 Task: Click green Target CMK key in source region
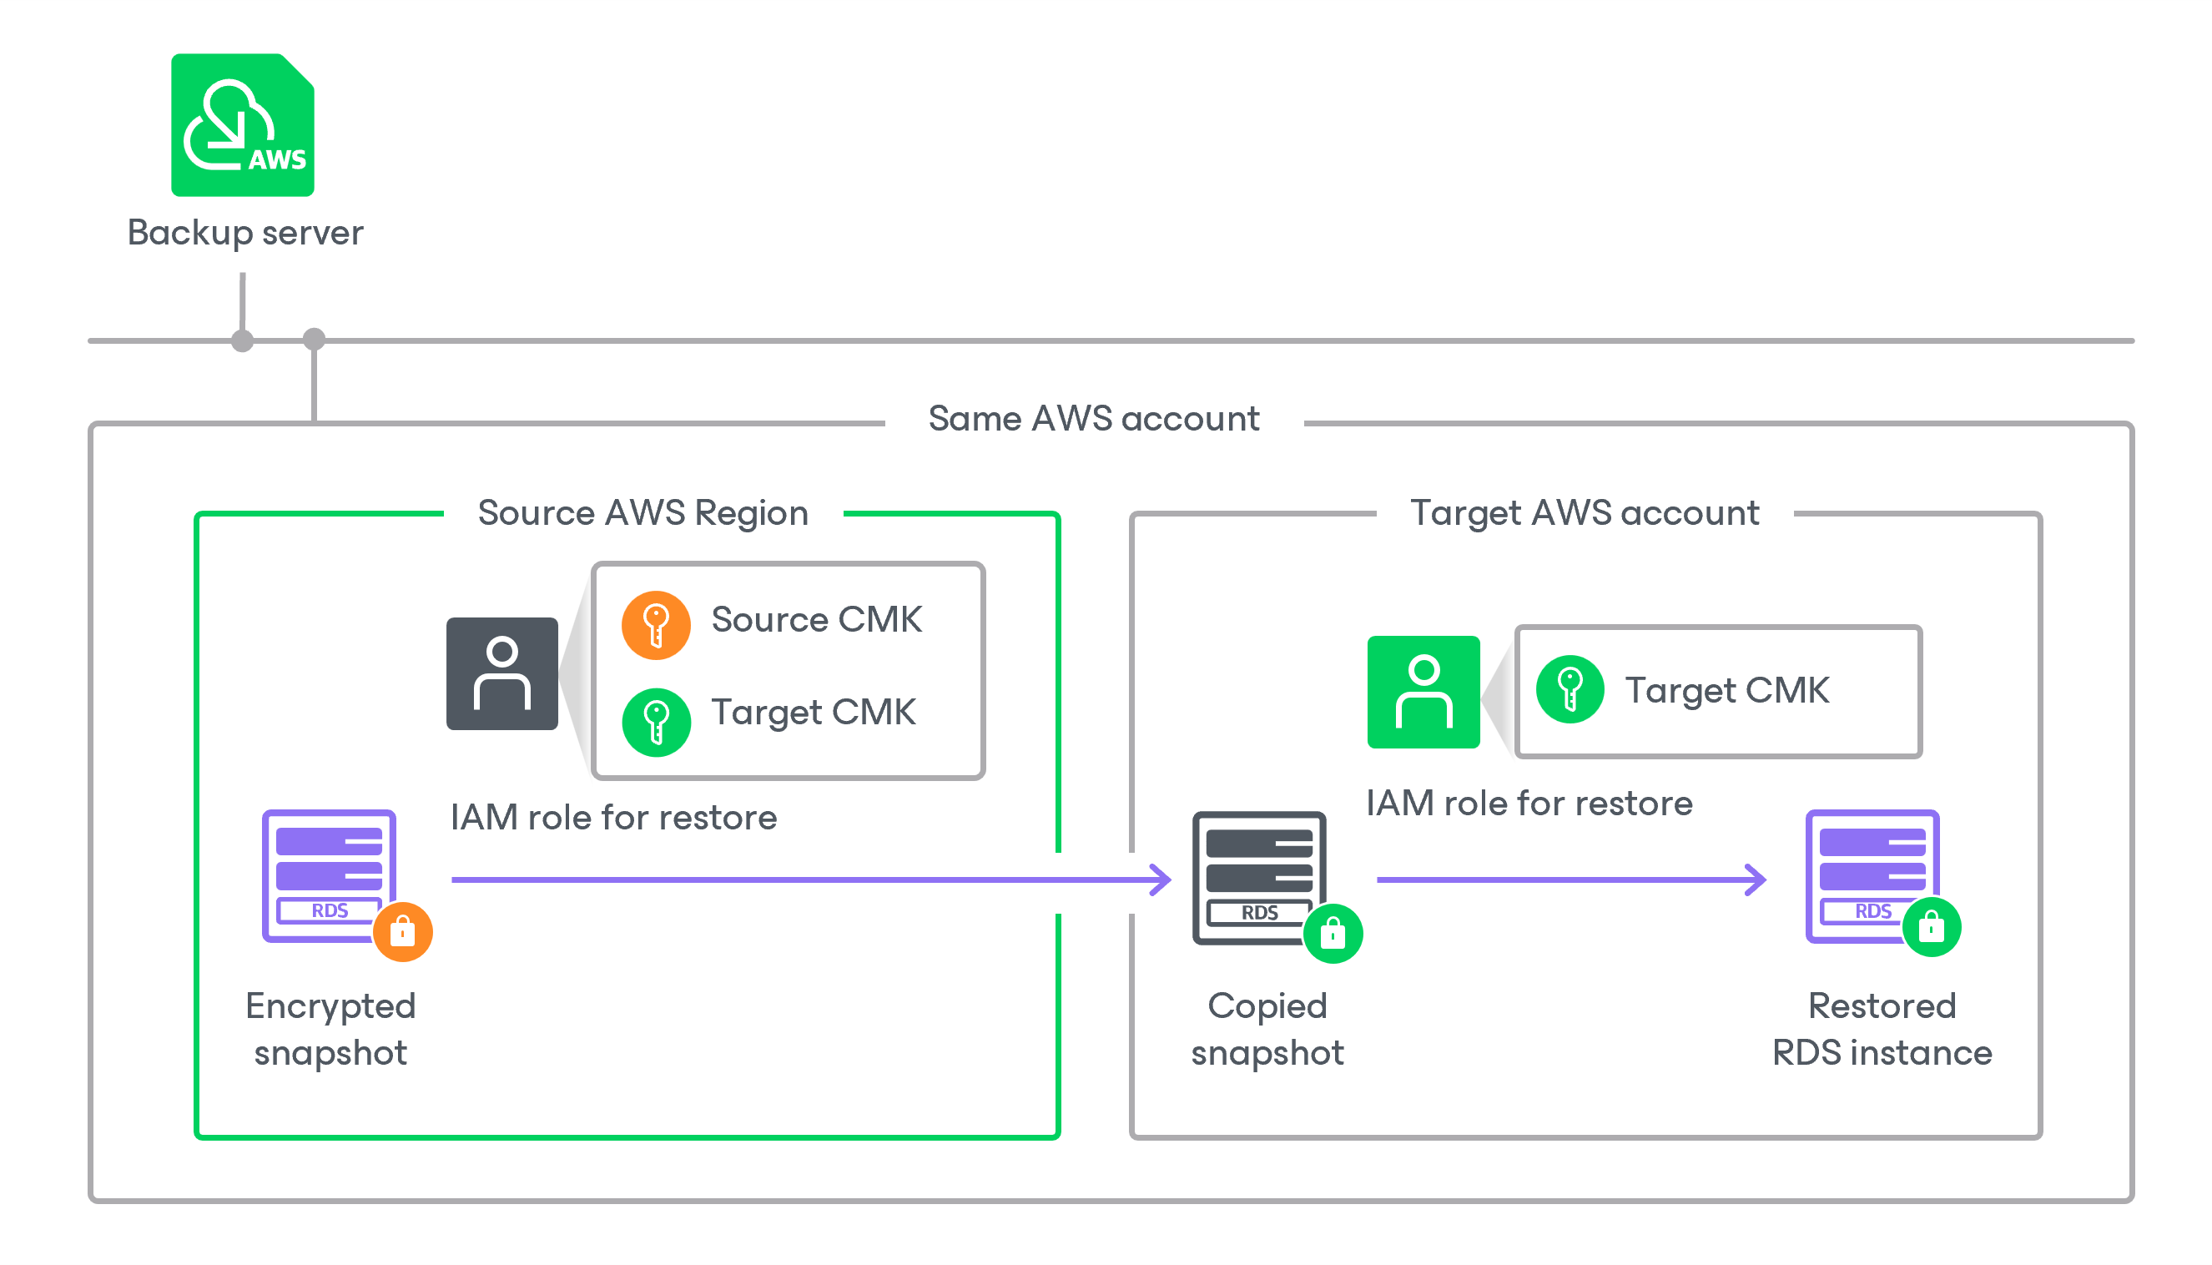pos(656,722)
